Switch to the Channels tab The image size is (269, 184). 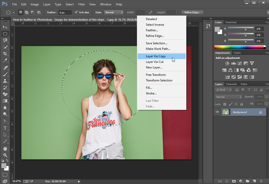pos(231,84)
